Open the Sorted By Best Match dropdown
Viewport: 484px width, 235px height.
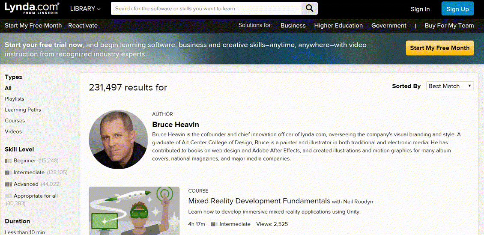(x=450, y=86)
